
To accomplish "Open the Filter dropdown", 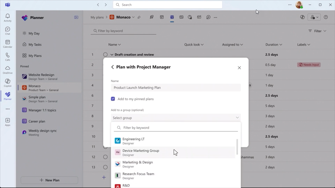I will 317,31.
